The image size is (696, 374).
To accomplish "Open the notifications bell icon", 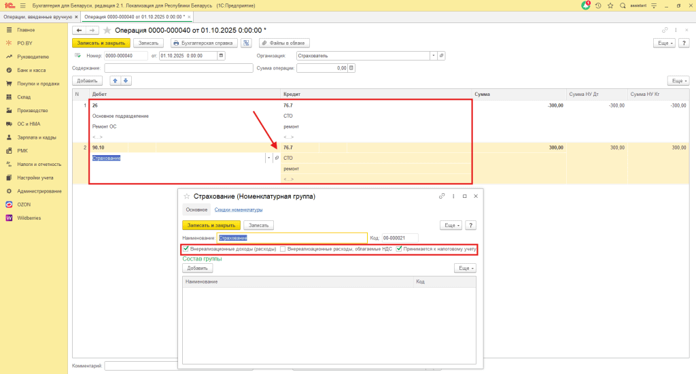I will pos(586,5).
